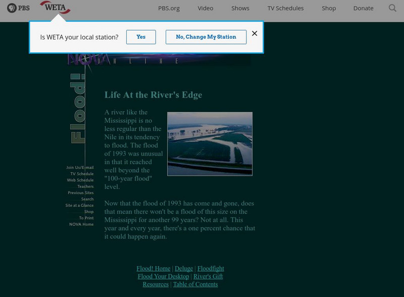Follow the Deluge footer link
The image size is (404, 297).
click(x=184, y=268)
